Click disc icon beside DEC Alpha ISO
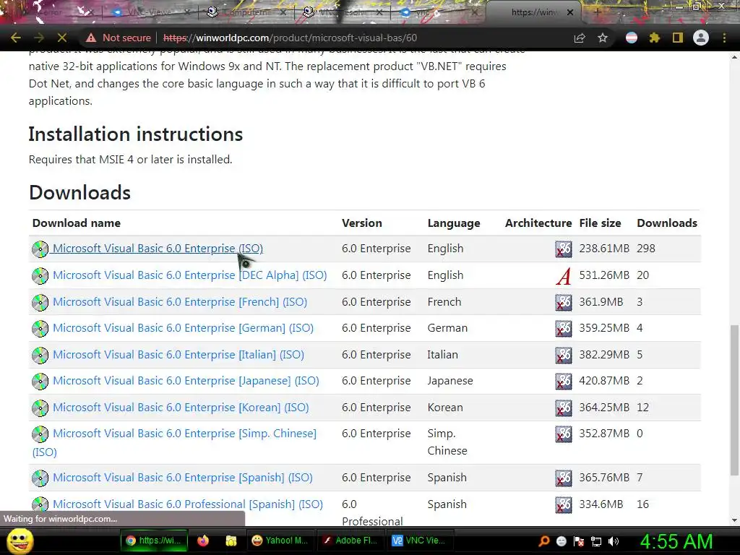The width and height of the screenshot is (740, 555). 40,276
